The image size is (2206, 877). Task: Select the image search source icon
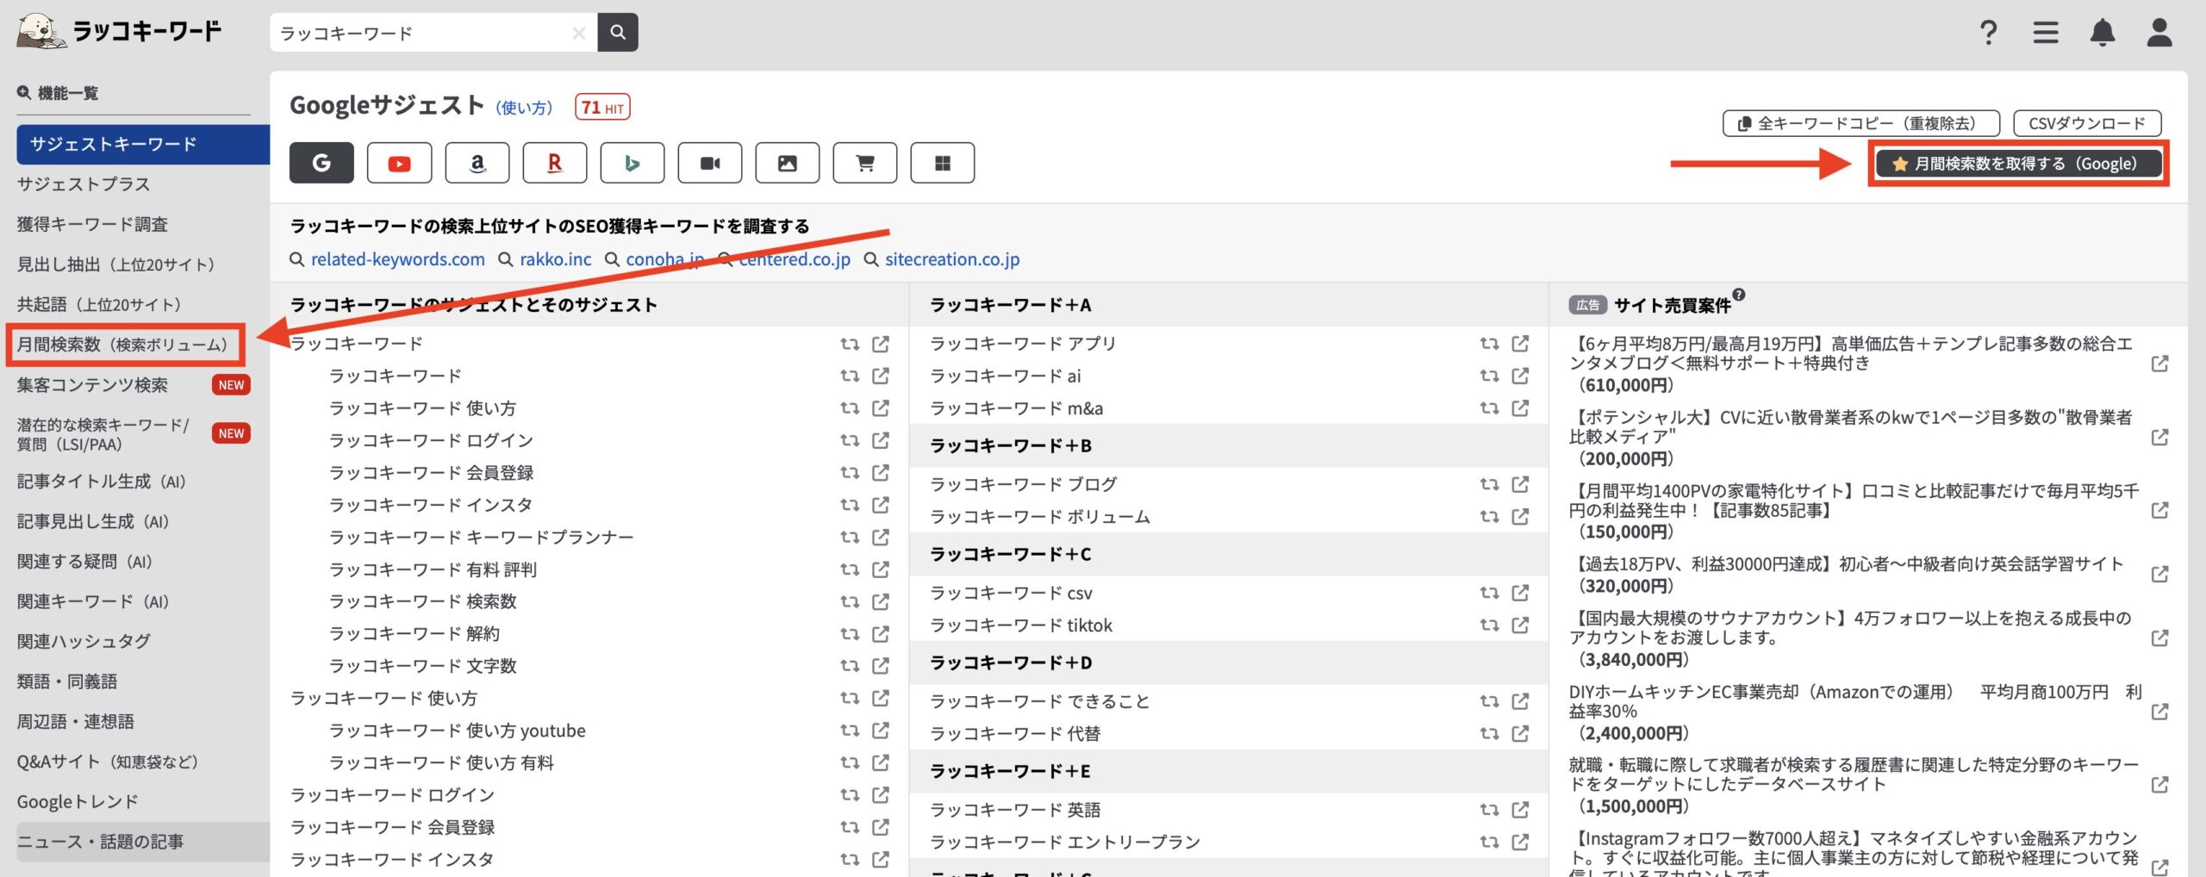[787, 163]
